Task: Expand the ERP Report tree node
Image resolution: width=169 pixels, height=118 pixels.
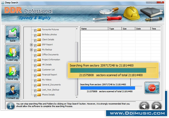Action: pos(31,45)
